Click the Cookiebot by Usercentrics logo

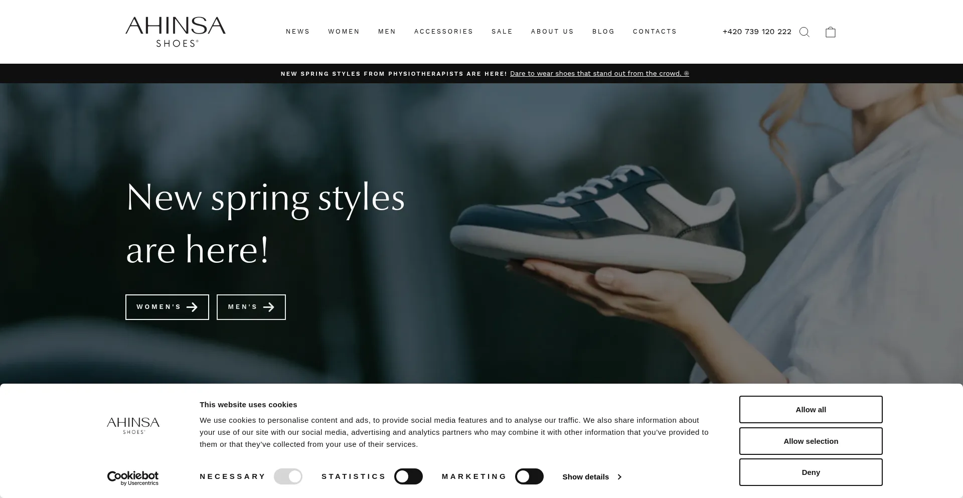tap(133, 478)
